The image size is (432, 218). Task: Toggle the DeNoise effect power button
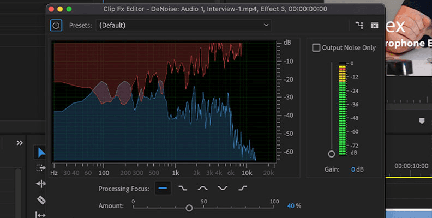coord(56,25)
